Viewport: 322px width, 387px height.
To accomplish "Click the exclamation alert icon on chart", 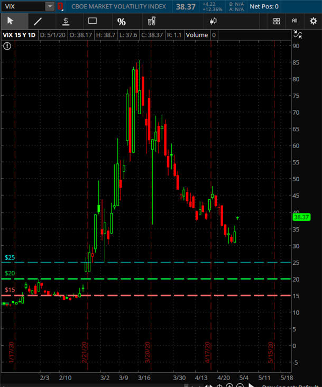I will click(7, 46).
